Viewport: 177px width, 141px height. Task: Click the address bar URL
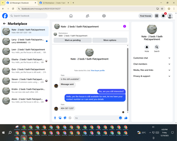pos(41,9)
